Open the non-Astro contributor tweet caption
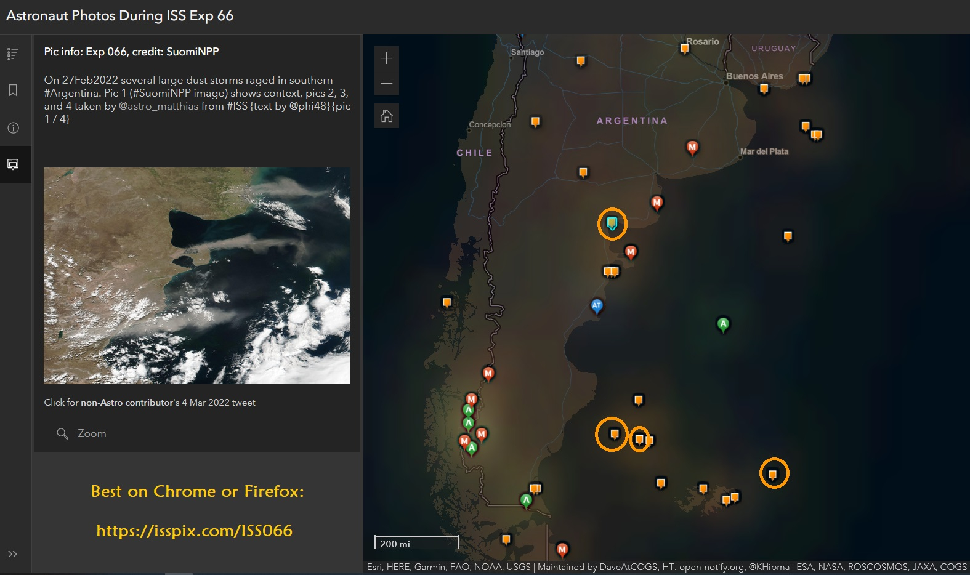This screenshot has width=970, height=575. click(150, 403)
